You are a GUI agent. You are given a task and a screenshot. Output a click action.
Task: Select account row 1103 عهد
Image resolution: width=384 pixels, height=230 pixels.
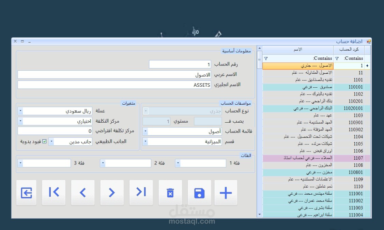coord(316,115)
